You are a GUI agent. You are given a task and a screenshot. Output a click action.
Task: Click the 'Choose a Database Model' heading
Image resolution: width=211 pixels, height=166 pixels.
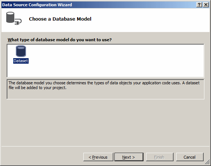60,19
